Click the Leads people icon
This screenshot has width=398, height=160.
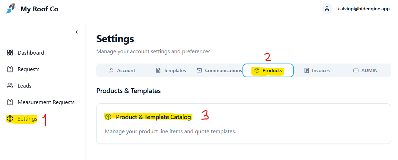pyautogui.click(x=10, y=85)
